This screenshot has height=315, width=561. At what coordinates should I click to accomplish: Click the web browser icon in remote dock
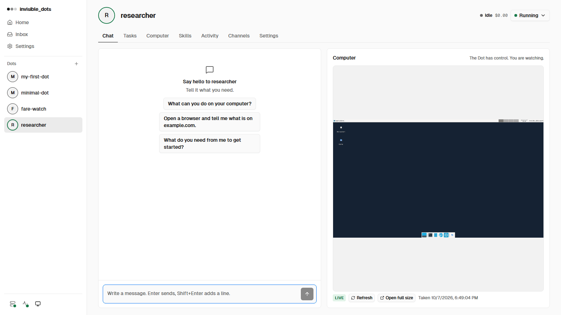(x=441, y=235)
